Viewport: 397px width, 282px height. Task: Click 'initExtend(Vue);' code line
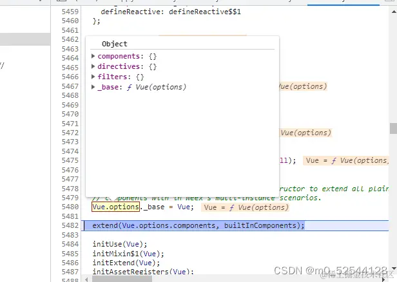tap(126, 263)
